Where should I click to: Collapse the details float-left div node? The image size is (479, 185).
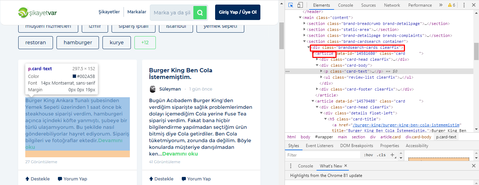point(321,113)
